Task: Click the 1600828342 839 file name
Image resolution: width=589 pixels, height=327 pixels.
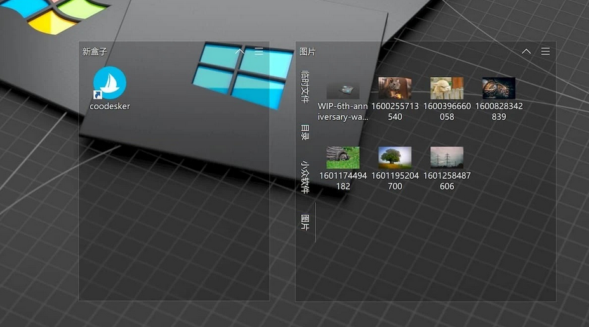Action: [x=499, y=111]
